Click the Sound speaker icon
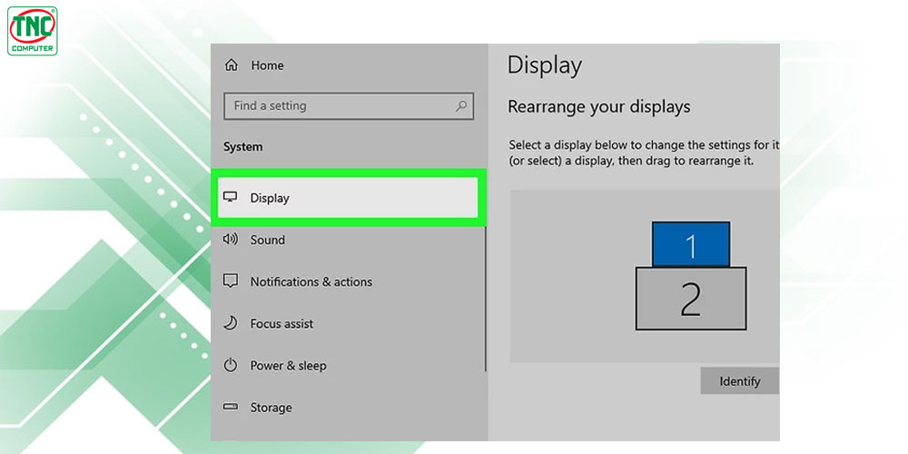Viewport: 908px width, 454px height. click(x=231, y=239)
